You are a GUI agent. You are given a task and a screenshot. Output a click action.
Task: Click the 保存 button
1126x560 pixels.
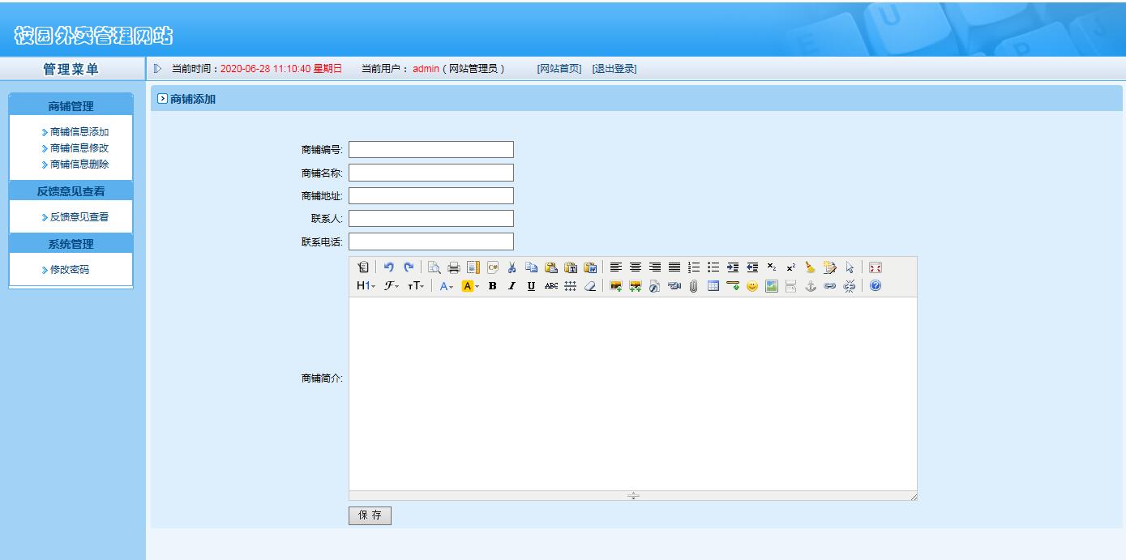click(x=370, y=515)
